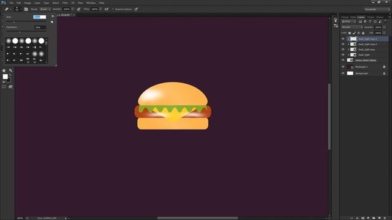Filter layers for type layers
392x220 pixels.
point(370,22)
